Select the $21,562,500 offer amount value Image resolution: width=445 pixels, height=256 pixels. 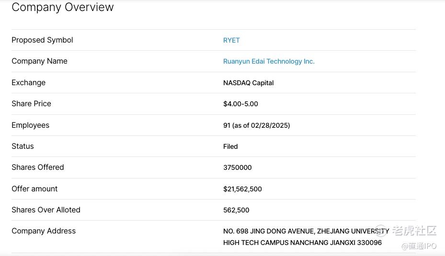(x=242, y=189)
